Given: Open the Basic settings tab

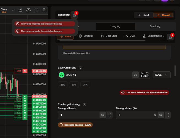Looking at the screenshot, I should coord(65,36).
